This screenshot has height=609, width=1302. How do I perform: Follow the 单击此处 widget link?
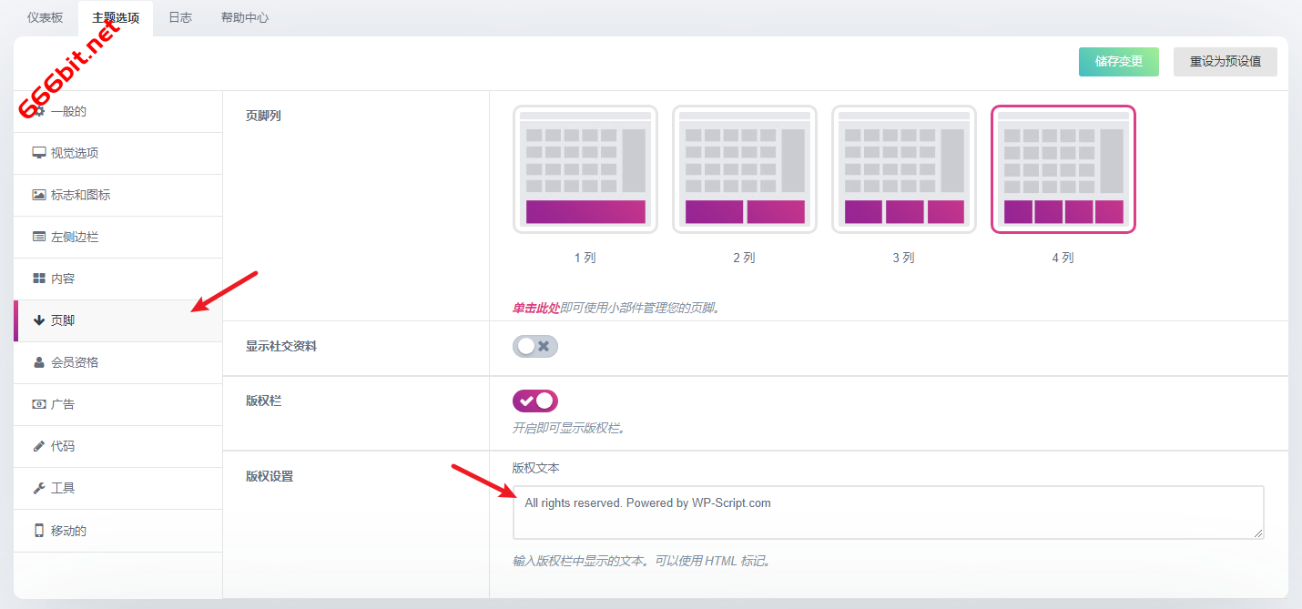535,308
